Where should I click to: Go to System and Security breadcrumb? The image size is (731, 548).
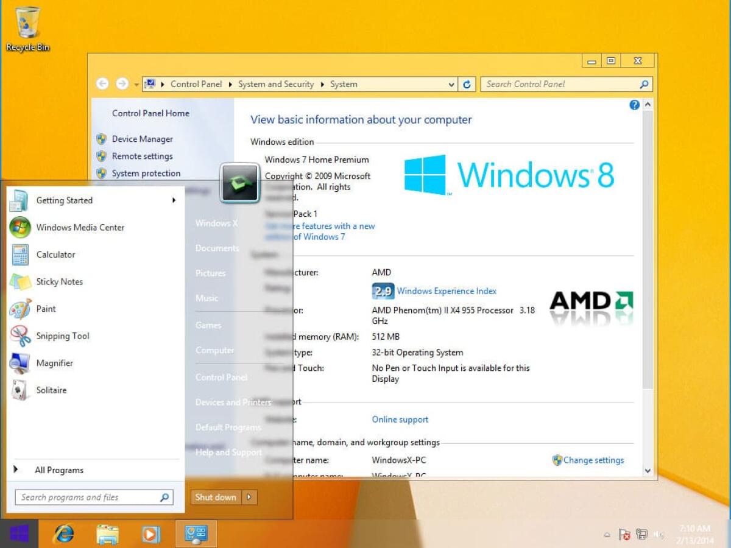[x=275, y=84]
